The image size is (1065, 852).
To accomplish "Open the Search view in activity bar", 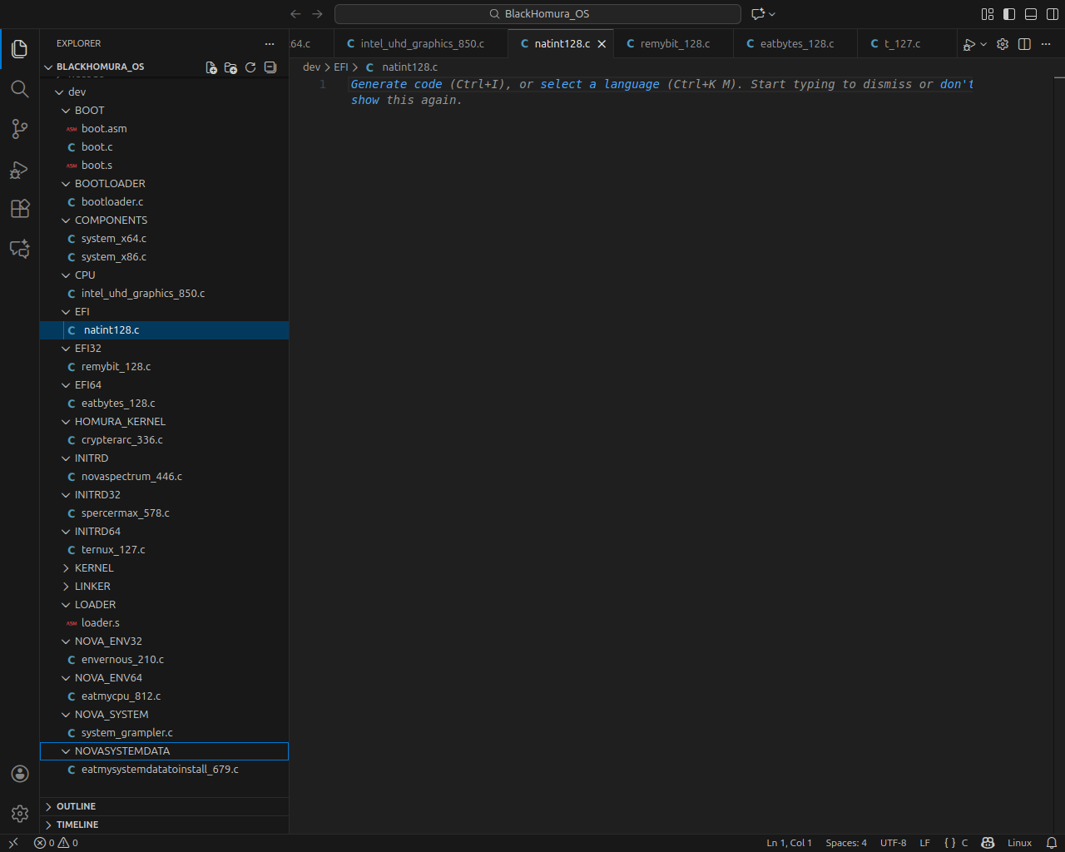I will [x=20, y=89].
